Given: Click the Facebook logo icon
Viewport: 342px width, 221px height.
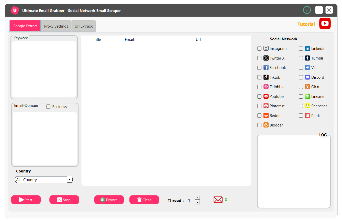Looking at the screenshot, I should click(x=266, y=67).
